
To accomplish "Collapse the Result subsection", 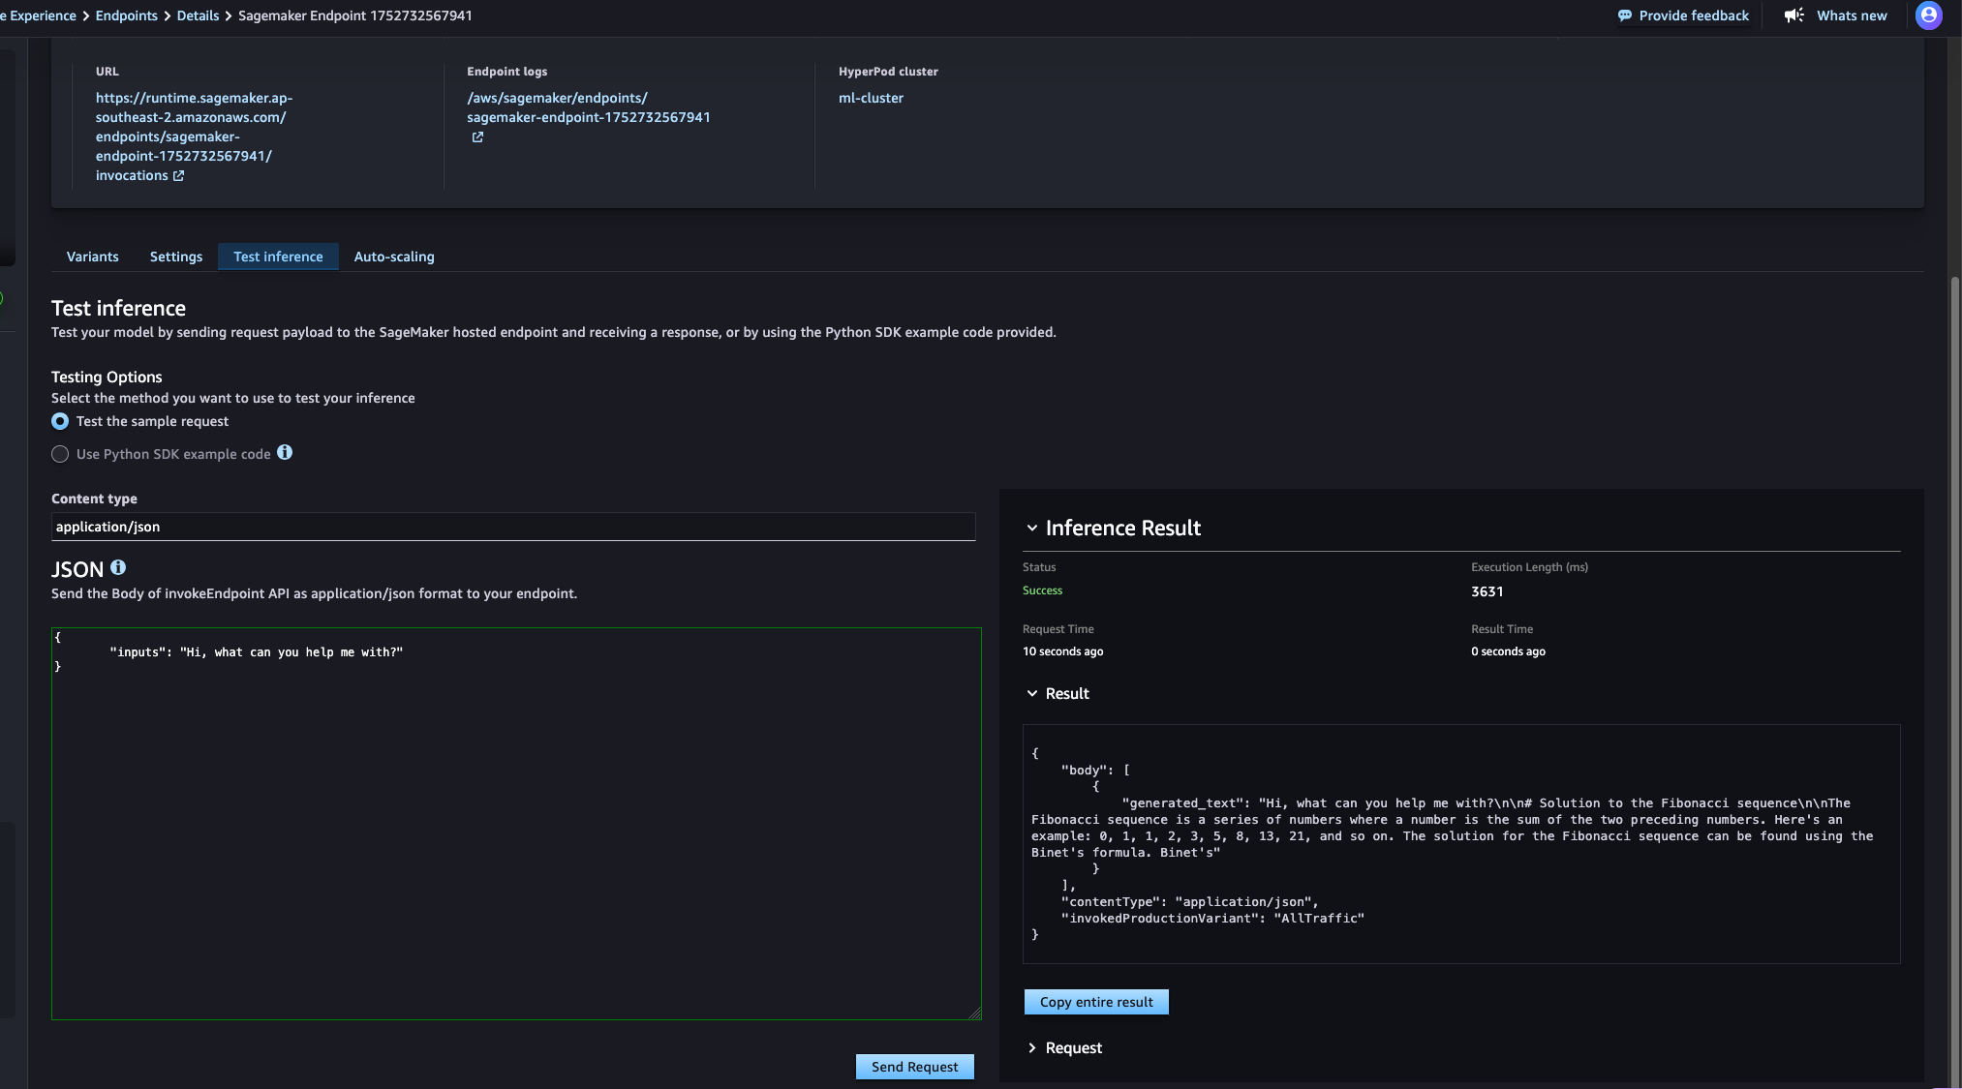I will coord(1032,693).
